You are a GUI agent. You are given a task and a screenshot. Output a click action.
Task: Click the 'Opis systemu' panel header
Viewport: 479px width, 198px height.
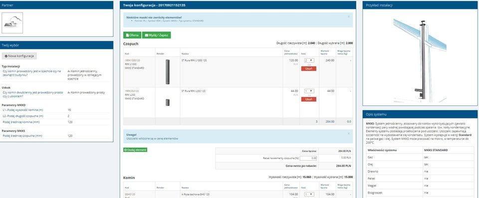click(x=420, y=114)
